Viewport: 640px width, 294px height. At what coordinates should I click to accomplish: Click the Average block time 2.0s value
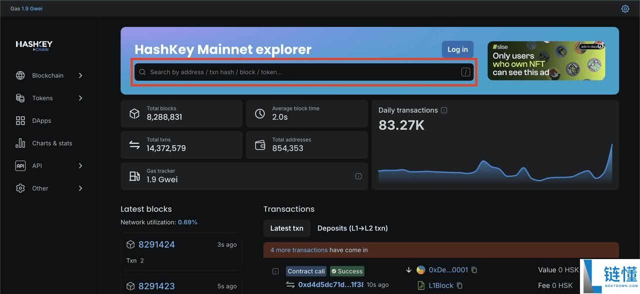tap(280, 117)
